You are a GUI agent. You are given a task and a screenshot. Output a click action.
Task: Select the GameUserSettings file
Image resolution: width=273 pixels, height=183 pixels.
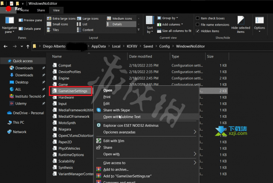73,91
